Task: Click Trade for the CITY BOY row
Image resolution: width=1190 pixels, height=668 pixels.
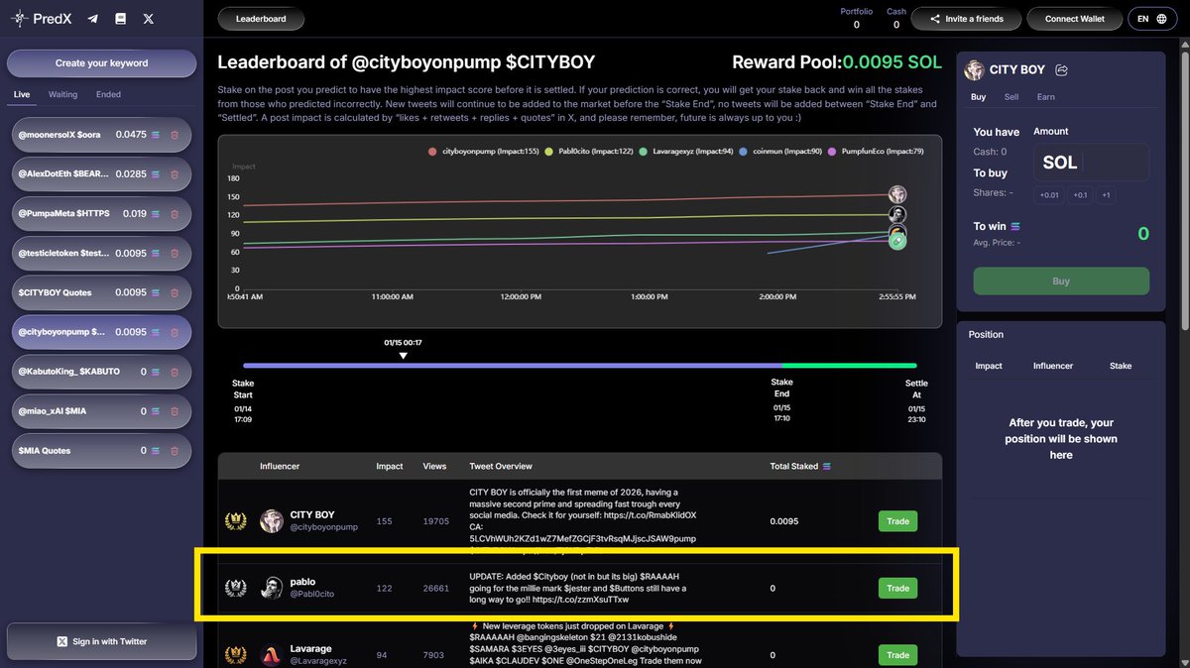Action: (897, 521)
